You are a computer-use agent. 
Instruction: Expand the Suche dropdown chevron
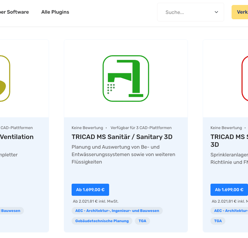(x=216, y=12)
